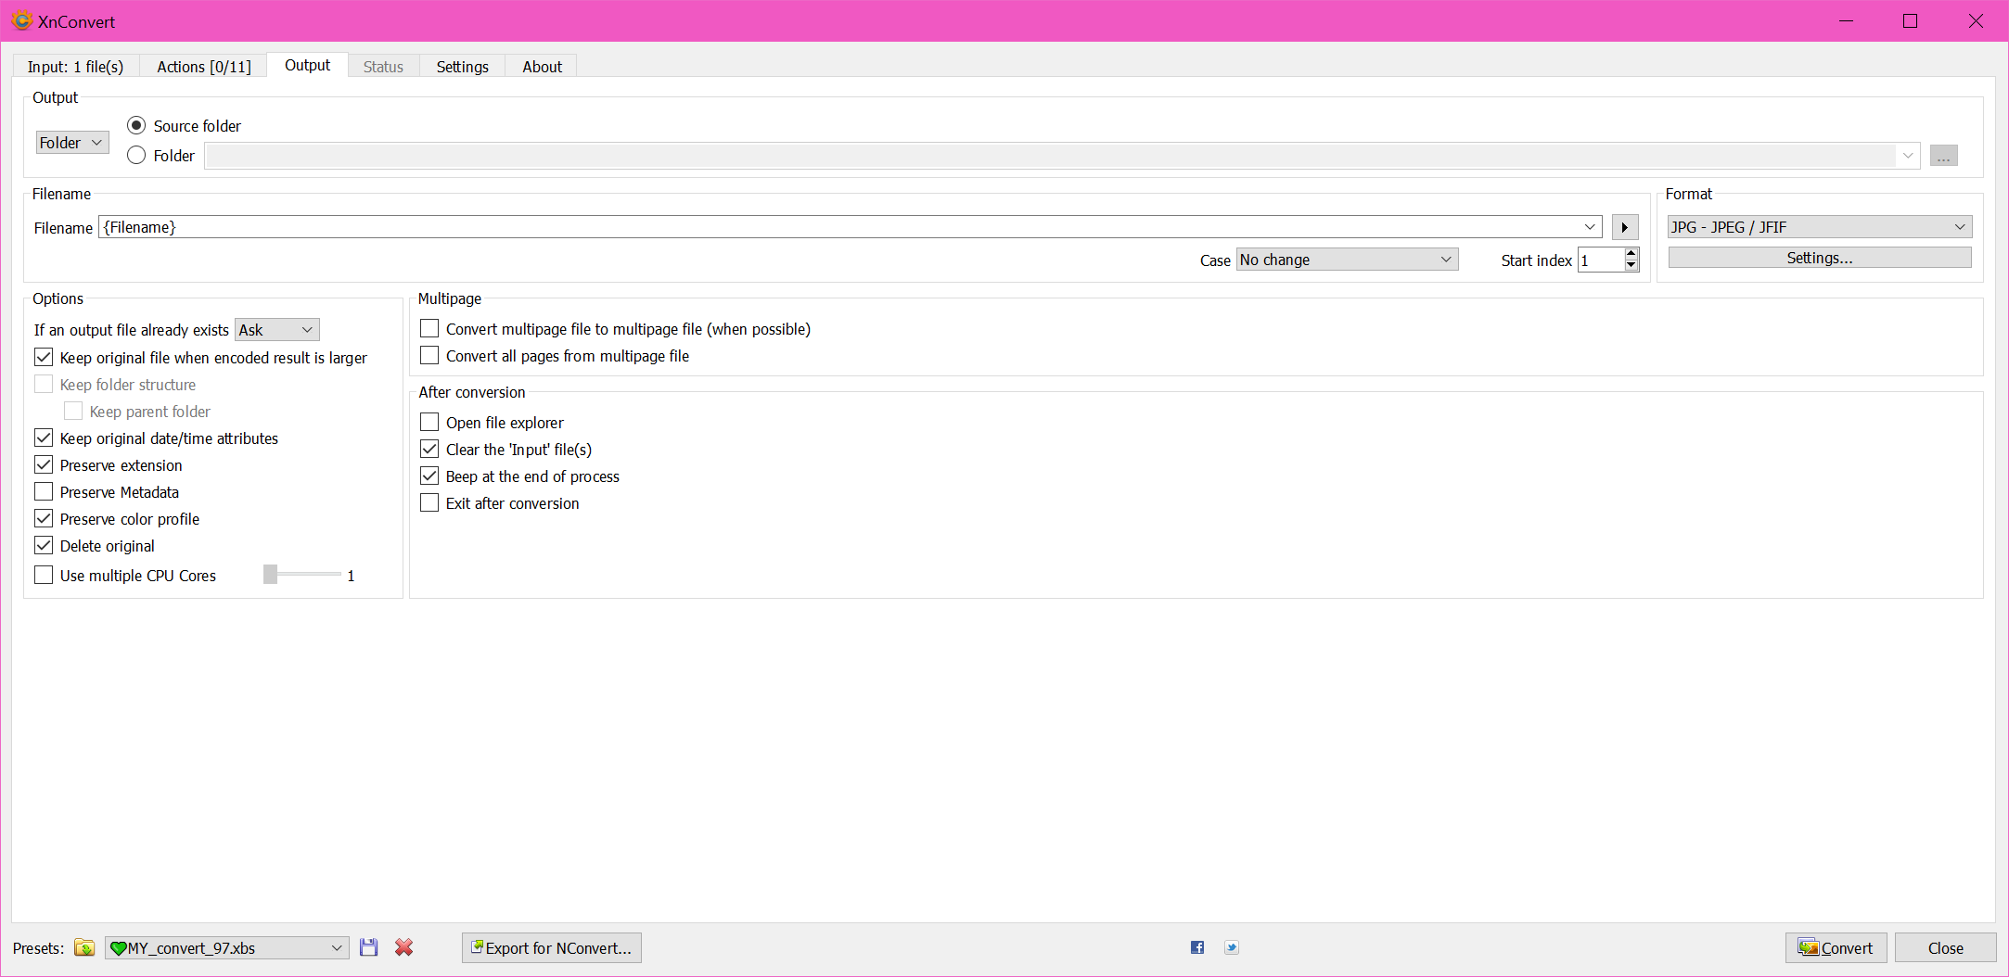Expand the output folder path dropdown
The height and width of the screenshot is (977, 2009).
point(1908,155)
